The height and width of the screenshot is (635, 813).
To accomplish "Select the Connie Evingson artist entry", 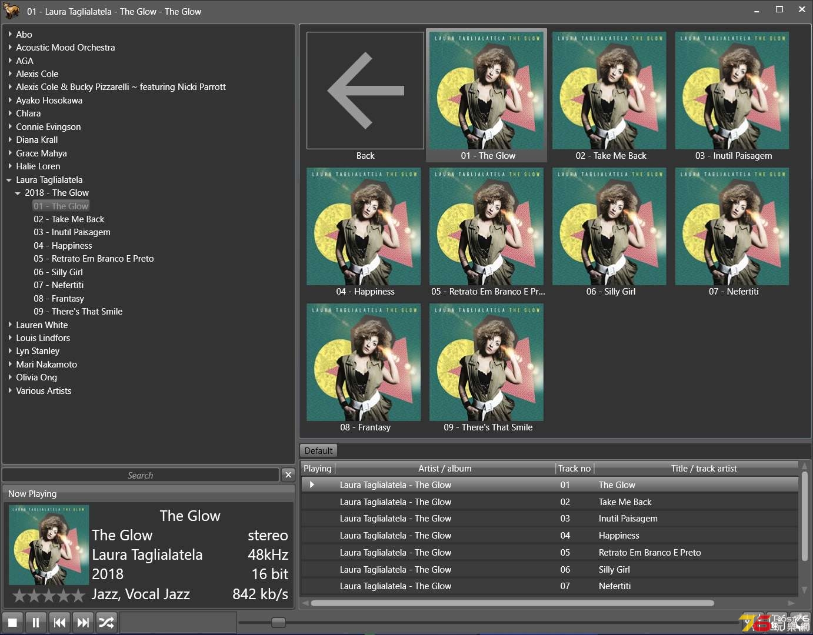I will tap(48, 126).
